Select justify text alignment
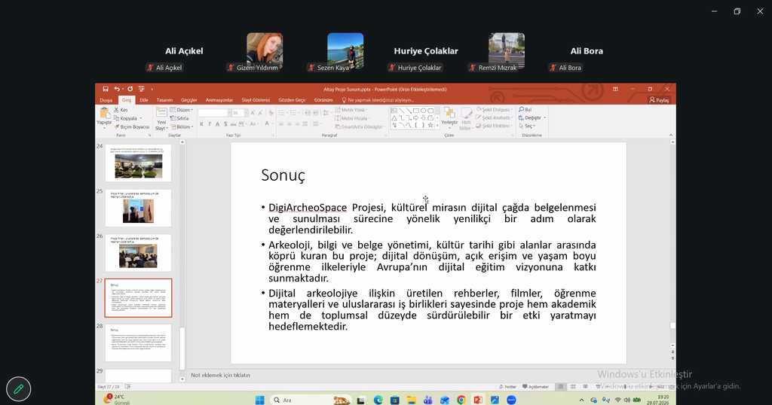Screen dimensions: 772x405 [305, 124]
